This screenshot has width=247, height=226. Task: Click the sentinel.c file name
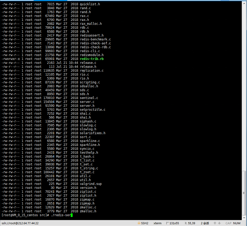pos(89,98)
